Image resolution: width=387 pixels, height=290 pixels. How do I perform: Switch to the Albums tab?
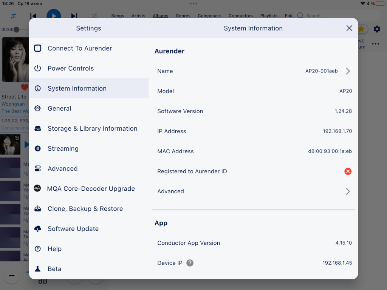tap(160, 15)
